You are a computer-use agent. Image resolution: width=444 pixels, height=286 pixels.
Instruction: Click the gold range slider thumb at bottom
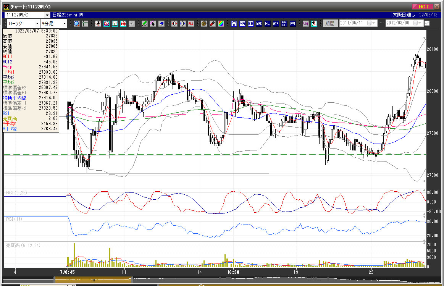tap(93, 280)
